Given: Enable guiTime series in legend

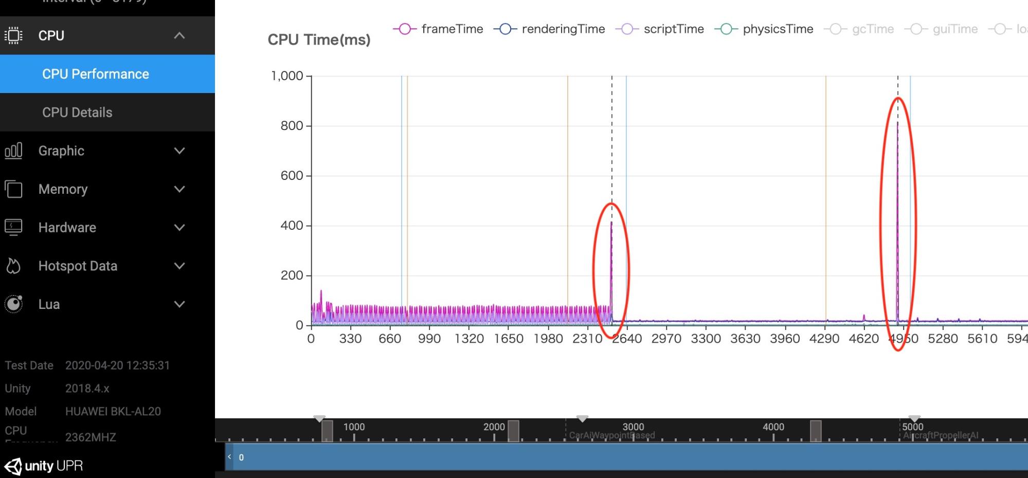Looking at the screenshot, I should (941, 29).
